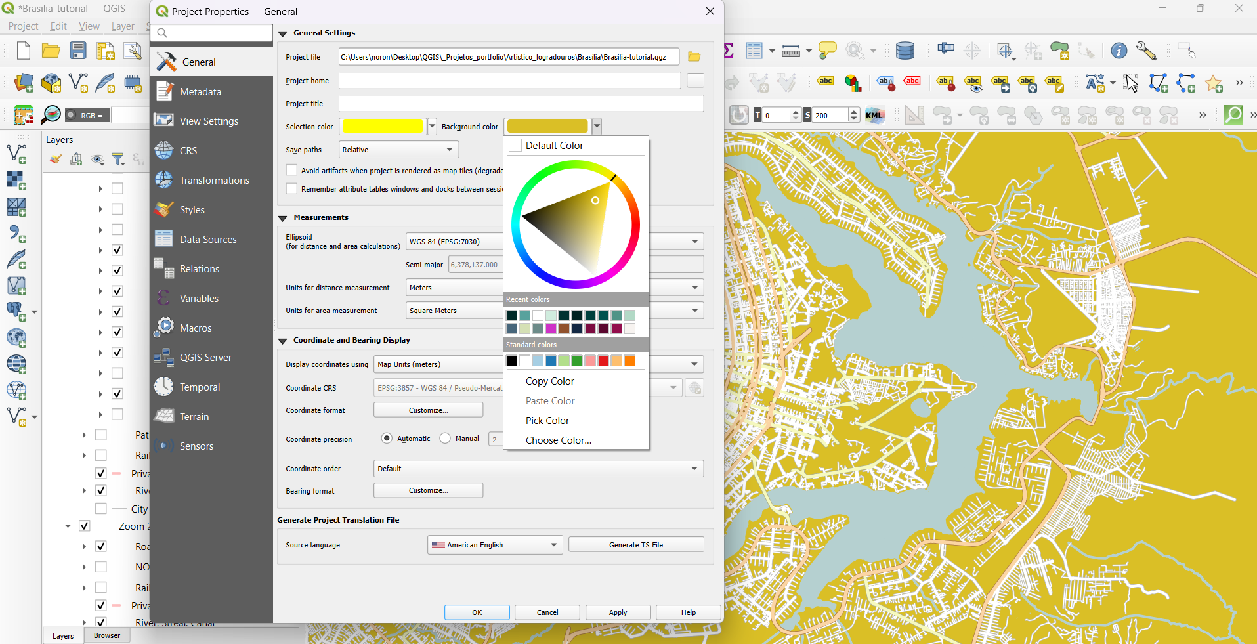The width and height of the screenshot is (1257, 644).
Task: Open the Field Calculator sigma icon
Action: pos(728,51)
